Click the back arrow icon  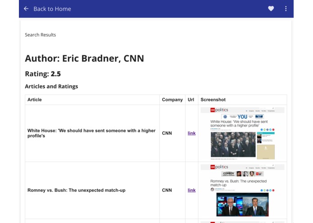26,9
